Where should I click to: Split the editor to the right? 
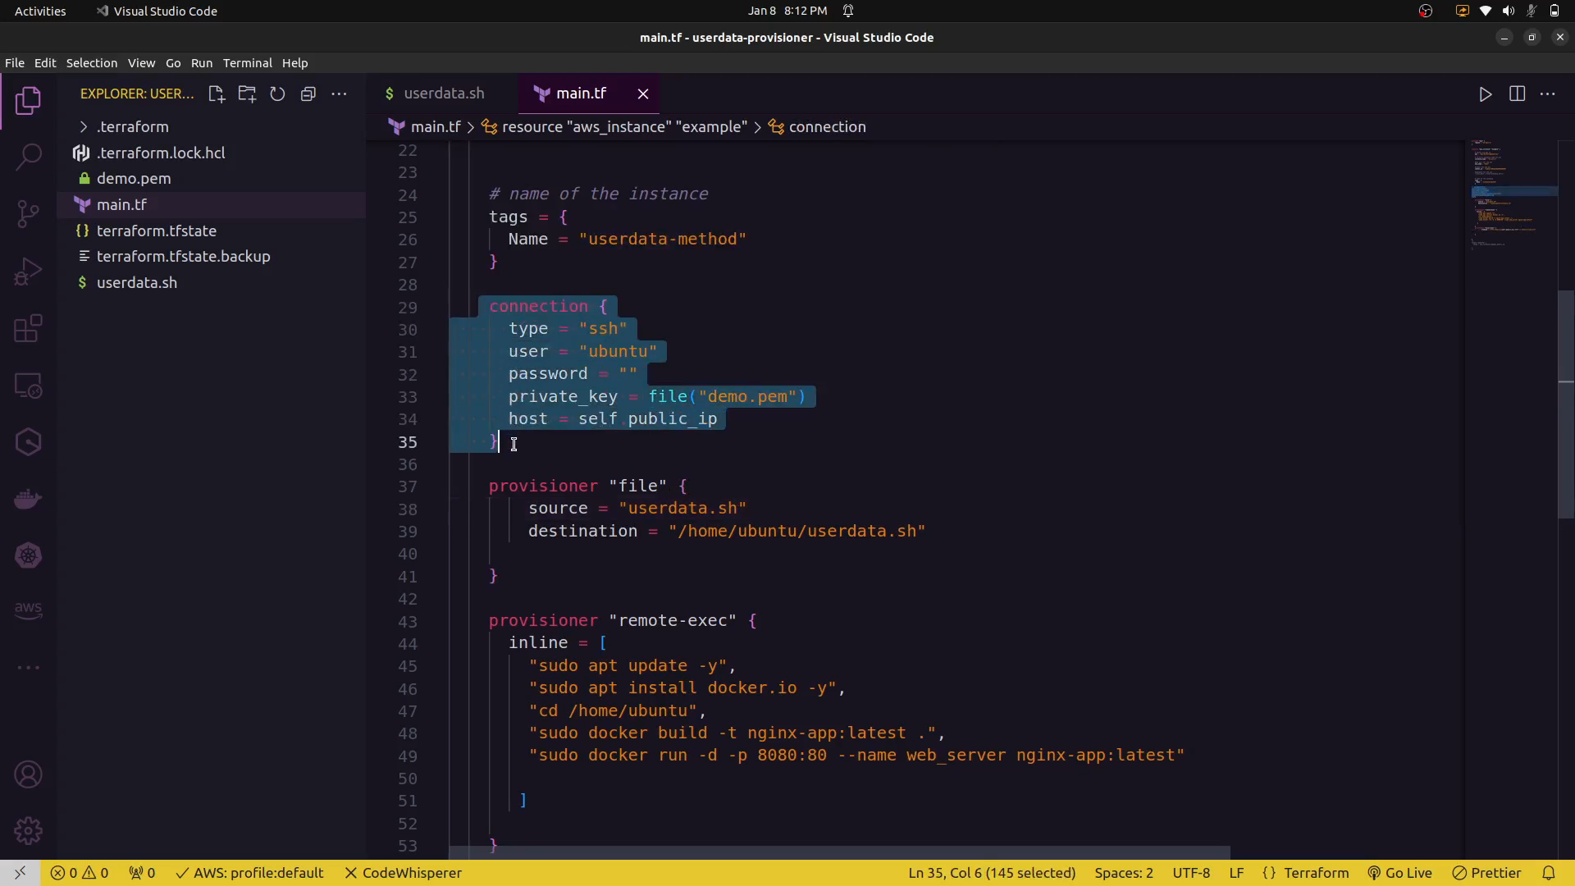(1517, 94)
